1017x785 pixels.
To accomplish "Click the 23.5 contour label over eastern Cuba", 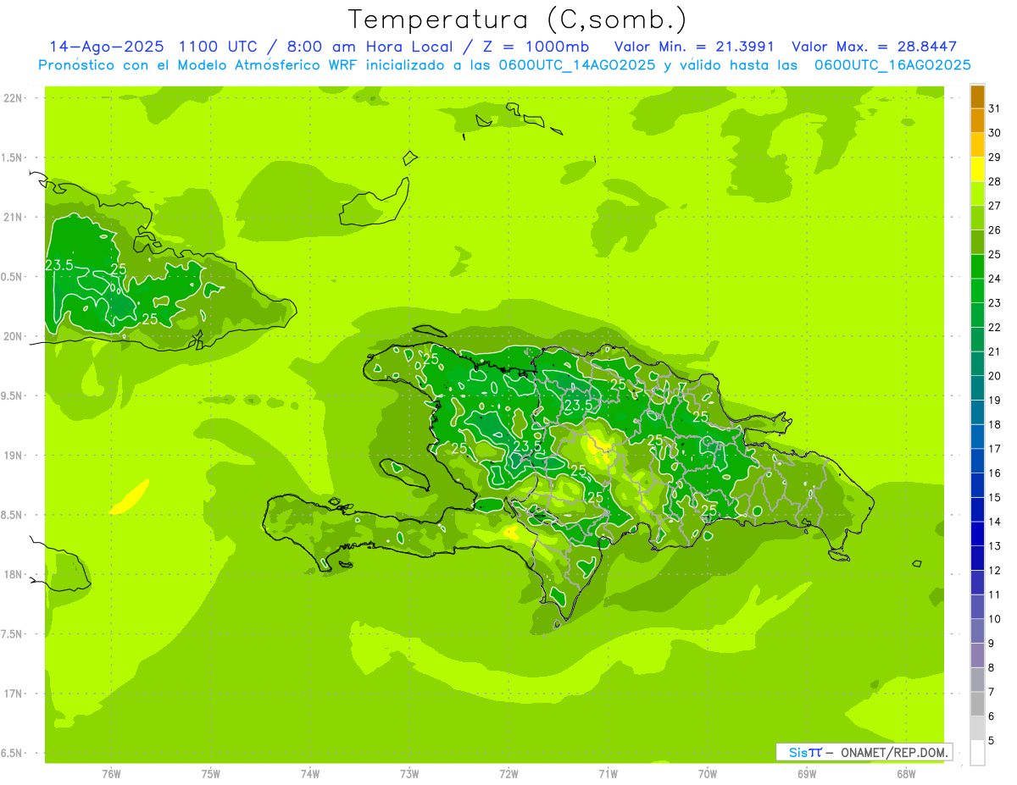I will click(59, 265).
